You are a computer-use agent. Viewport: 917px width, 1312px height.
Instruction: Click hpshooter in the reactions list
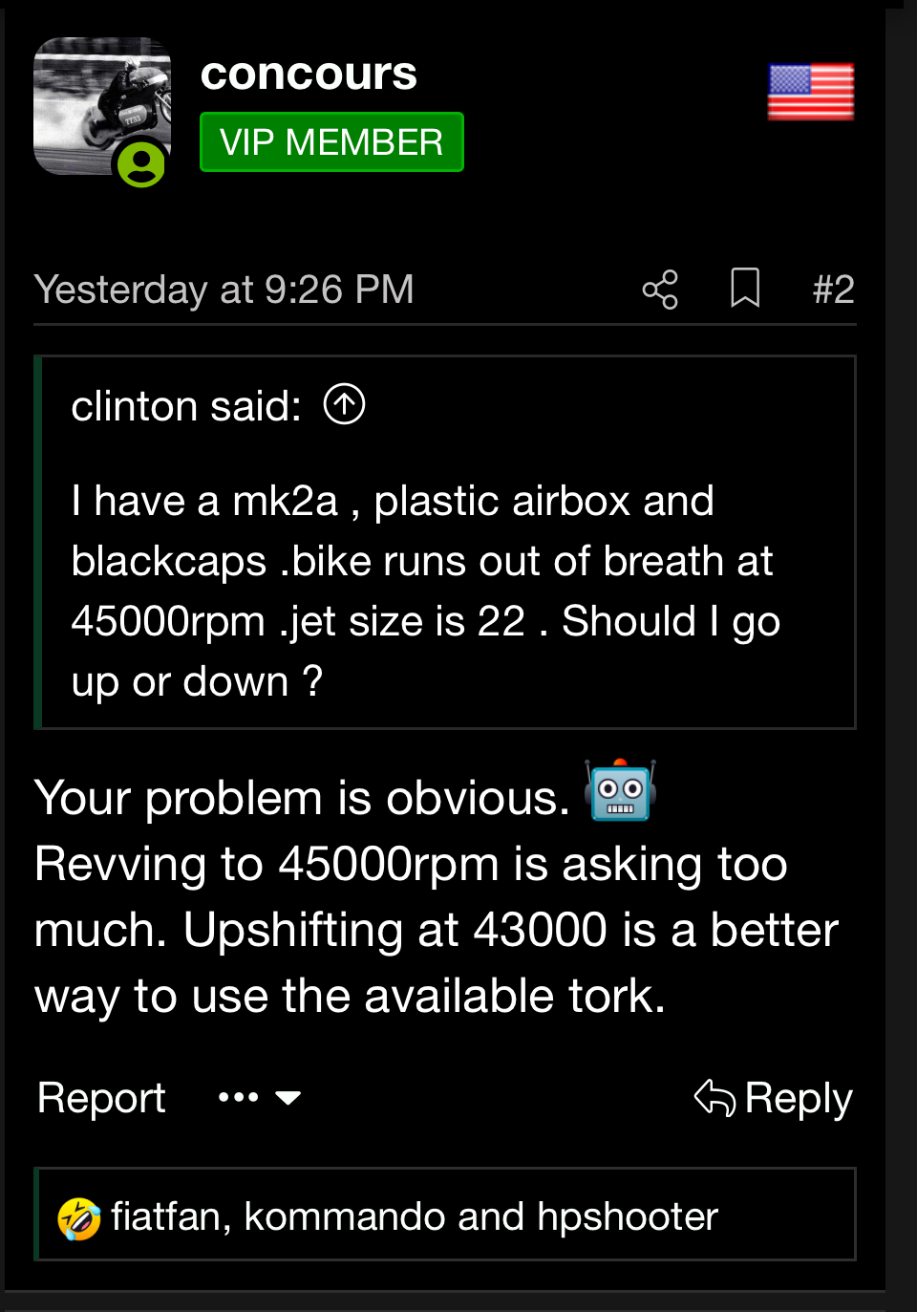click(627, 1216)
